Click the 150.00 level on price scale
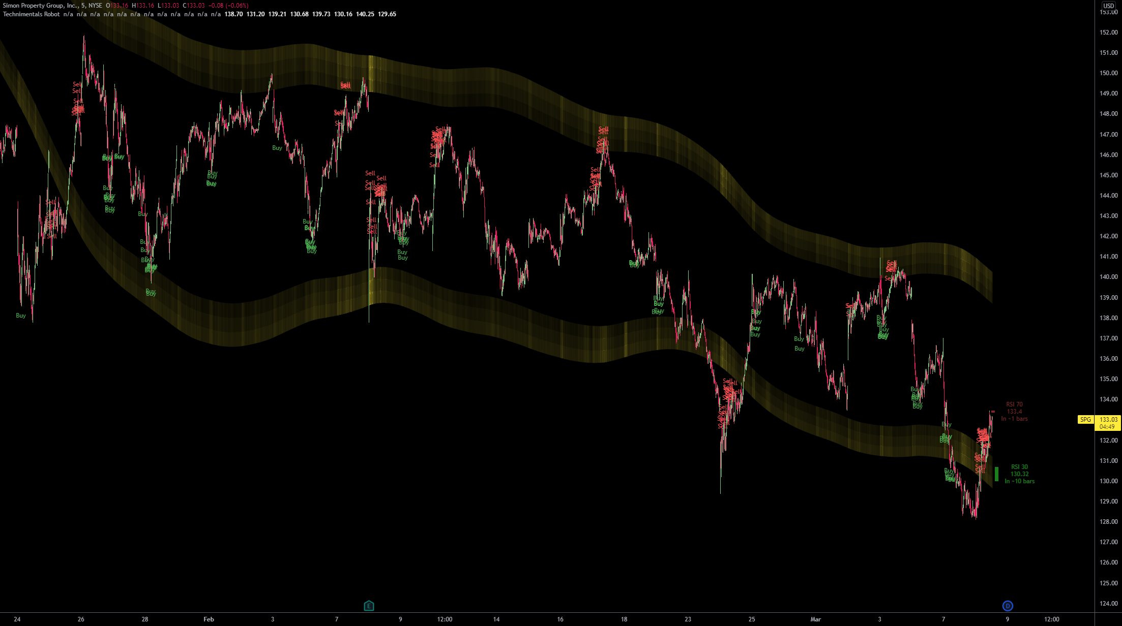1122x626 pixels. point(1108,73)
